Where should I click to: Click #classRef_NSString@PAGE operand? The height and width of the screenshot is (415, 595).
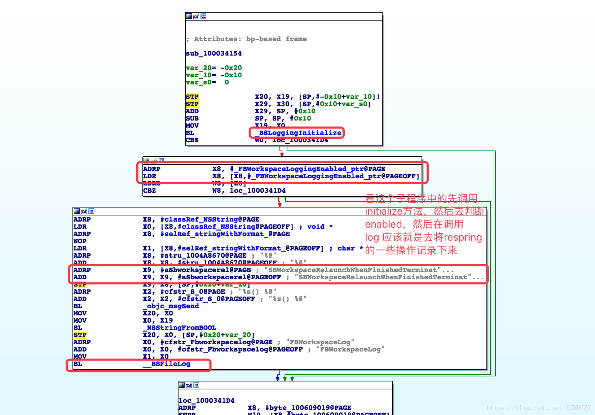(210, 219)
